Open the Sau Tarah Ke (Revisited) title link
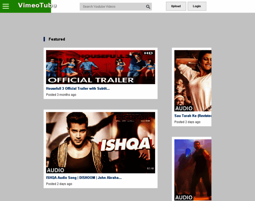 193,116
